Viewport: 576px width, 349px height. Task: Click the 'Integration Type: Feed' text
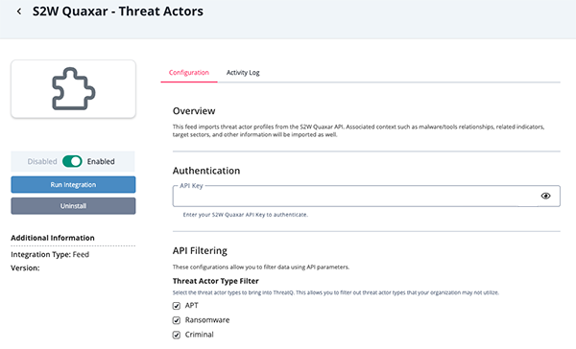(50, 254)
